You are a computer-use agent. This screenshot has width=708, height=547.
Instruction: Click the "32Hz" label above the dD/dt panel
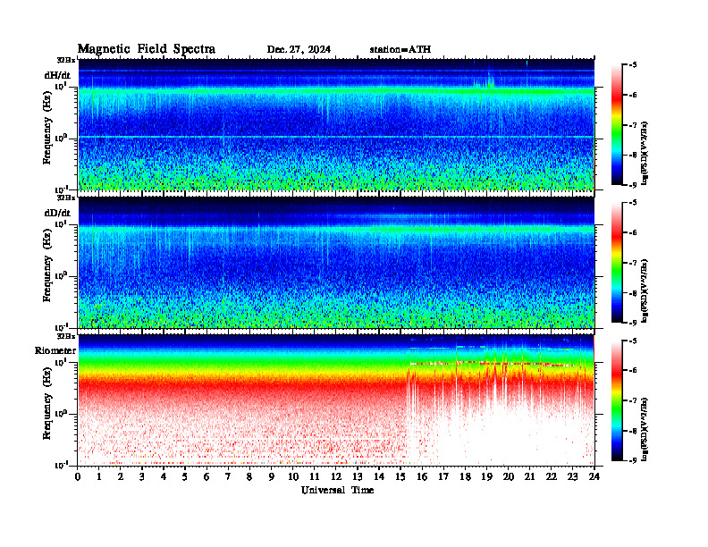click(66, 198)
